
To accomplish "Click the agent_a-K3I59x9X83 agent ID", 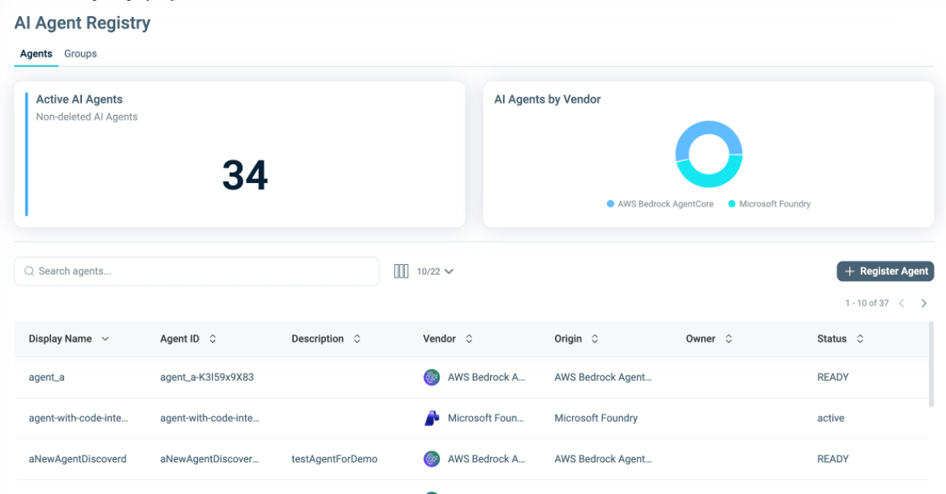I will (x=207, y=377).
